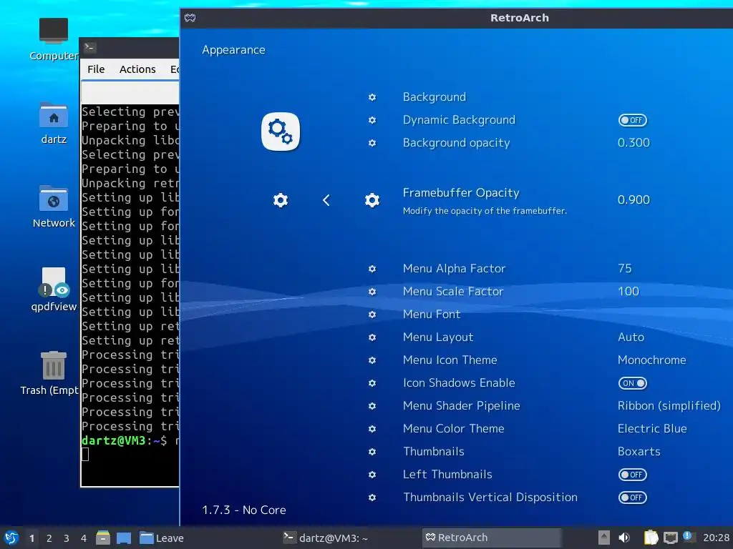Toggle Dynamic Background OFF switch
Viewport: 733px width, 549px height.
(x=633, y=120)
